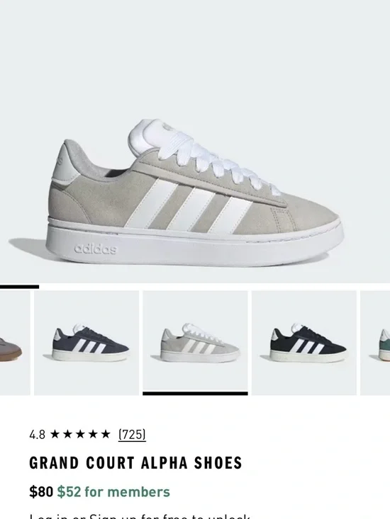Click the image carousel progress indicator bar
Viewport: 390px width, 519px height.
[x=20, y=287]
